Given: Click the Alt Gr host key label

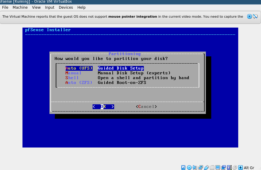Looking at the screenshot, I should pyautogui.click(x=249, y=168).
